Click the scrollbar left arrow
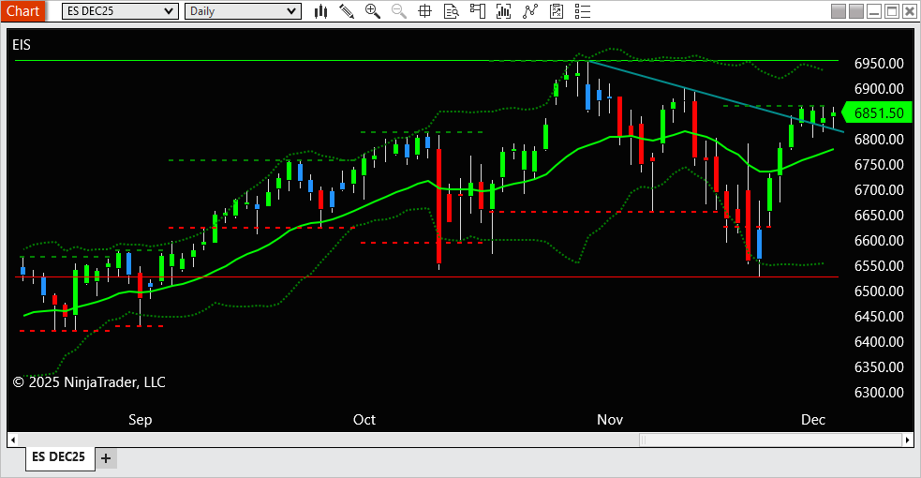The height and width of the screenshot is (478, 921). [x=13, y=440]
